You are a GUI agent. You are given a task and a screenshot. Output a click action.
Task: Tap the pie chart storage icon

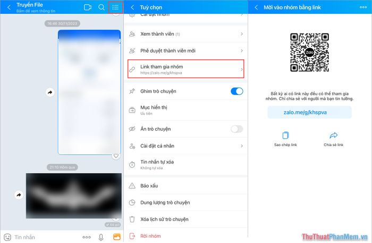(x=132, y=203)
